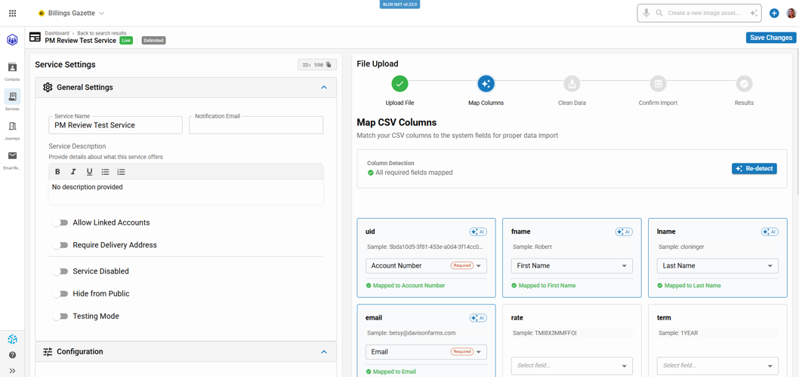Image resolution: width=799 pixels, height=377 pixels.
Task: Toggle Hide from Public switch
Action: click(x=60, y=294)
